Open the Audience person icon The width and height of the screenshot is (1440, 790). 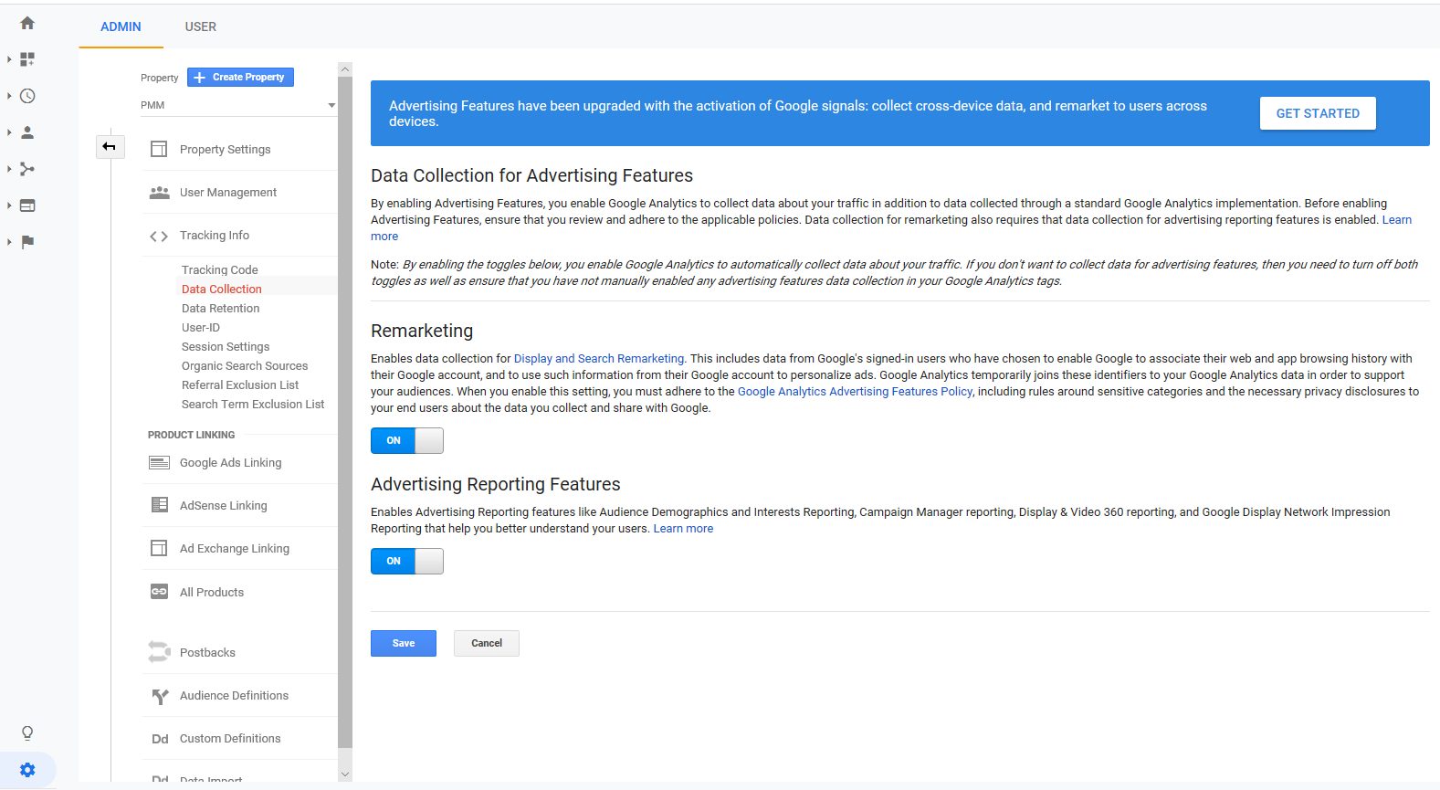point(27,132)
